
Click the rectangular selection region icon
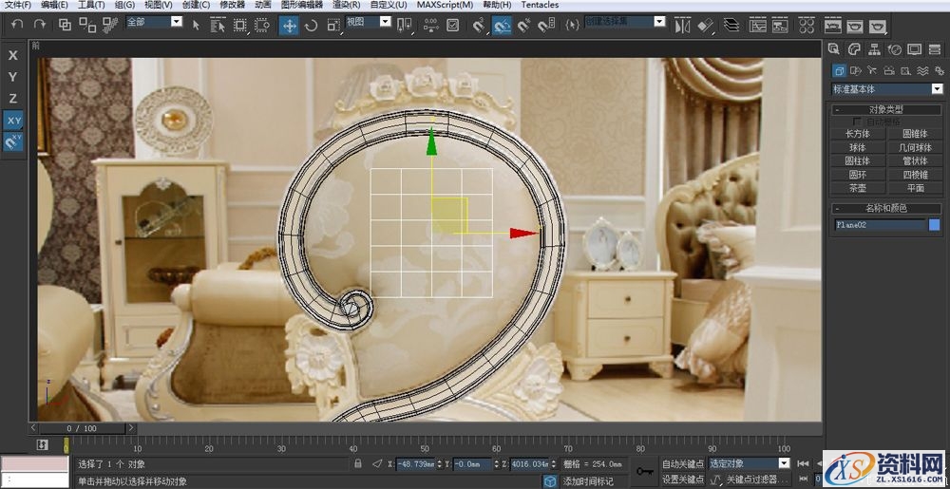[240, 25]
